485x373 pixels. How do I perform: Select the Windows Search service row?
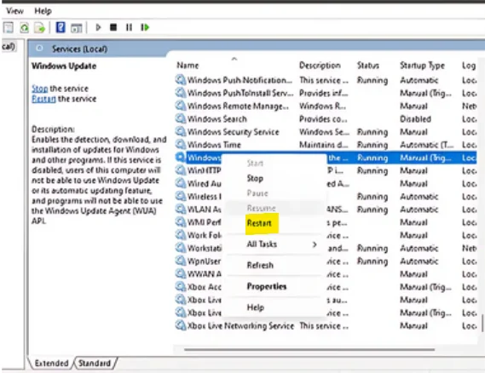[326, 118]
